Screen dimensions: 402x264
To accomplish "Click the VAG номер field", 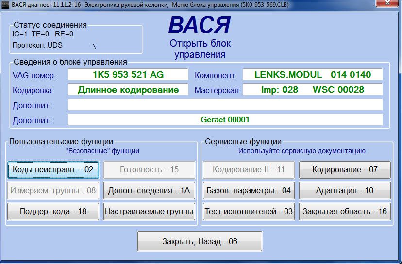I will [x=128, y=75].
